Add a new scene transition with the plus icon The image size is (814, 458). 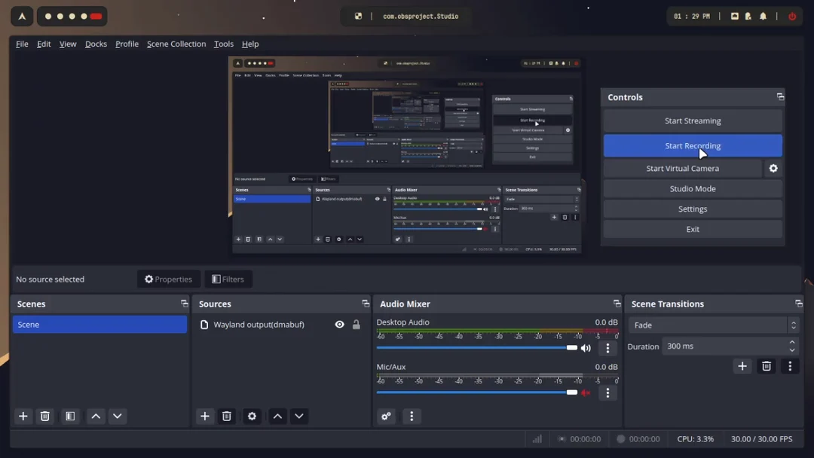click(x=742, y=365)
